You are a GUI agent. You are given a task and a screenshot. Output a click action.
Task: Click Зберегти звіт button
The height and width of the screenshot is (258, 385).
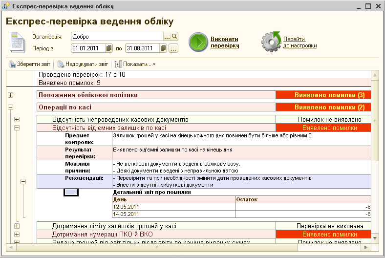pos(29,64)
